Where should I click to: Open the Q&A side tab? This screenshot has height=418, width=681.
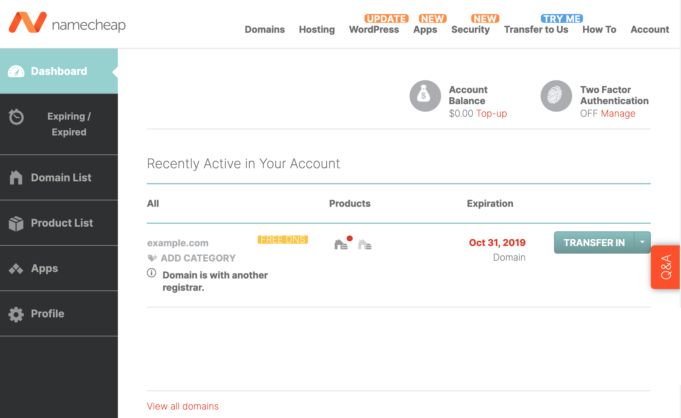pyautogui.click(x=666, y=267)
